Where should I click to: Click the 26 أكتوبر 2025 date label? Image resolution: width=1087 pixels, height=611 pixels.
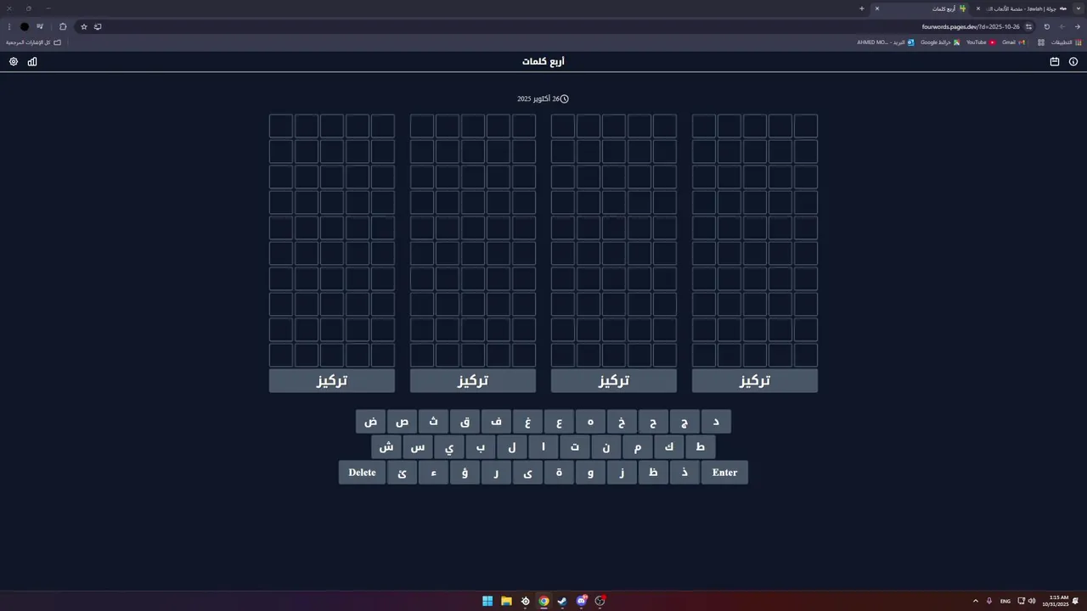(543, 99)
